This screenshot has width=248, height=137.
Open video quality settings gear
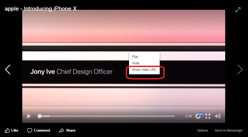pos(197,116)
